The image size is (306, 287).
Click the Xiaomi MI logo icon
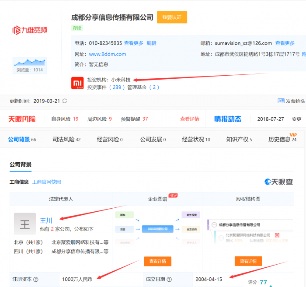[x=77, y=83]
